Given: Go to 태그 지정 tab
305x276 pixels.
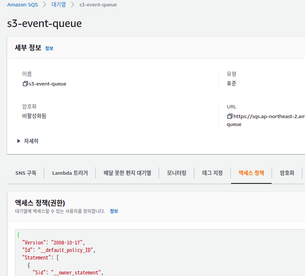Looking at the screenshot, I should tap(212, 173).
